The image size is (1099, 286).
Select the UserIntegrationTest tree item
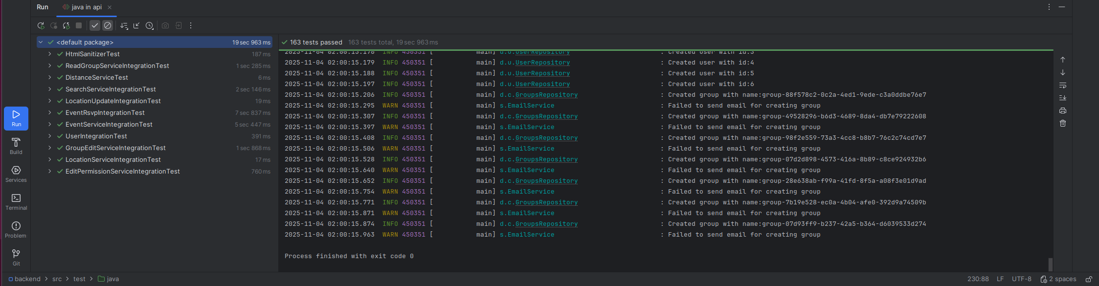96,136
